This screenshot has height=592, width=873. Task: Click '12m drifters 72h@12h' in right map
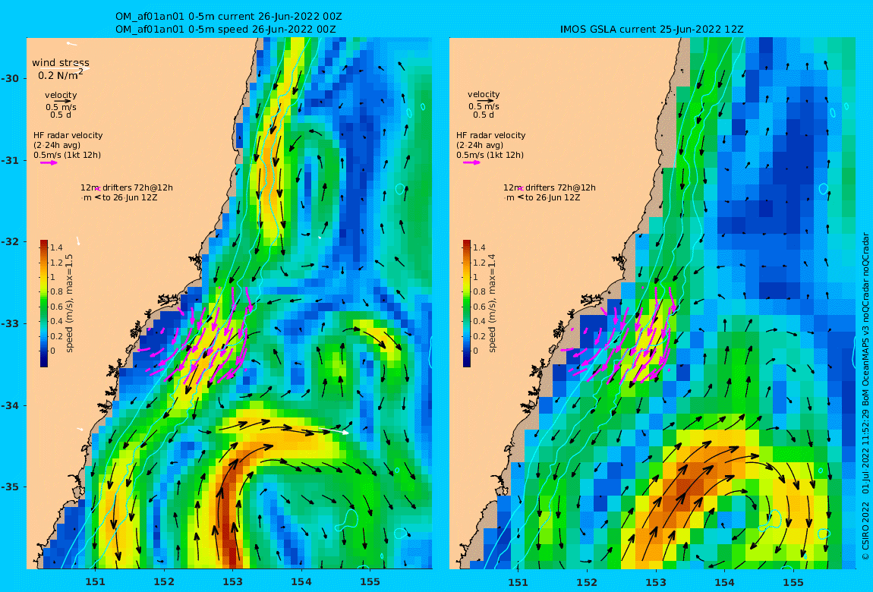click(x=550, y=187)
